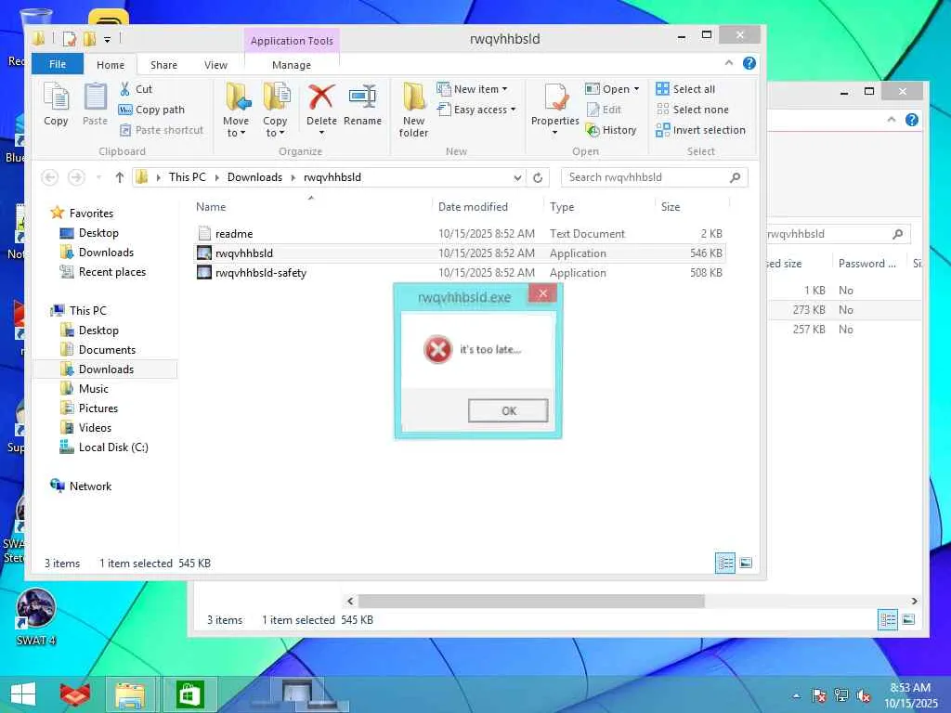Click the Application Tools contextual tab

pyautogui.click(x=292, y=41)
